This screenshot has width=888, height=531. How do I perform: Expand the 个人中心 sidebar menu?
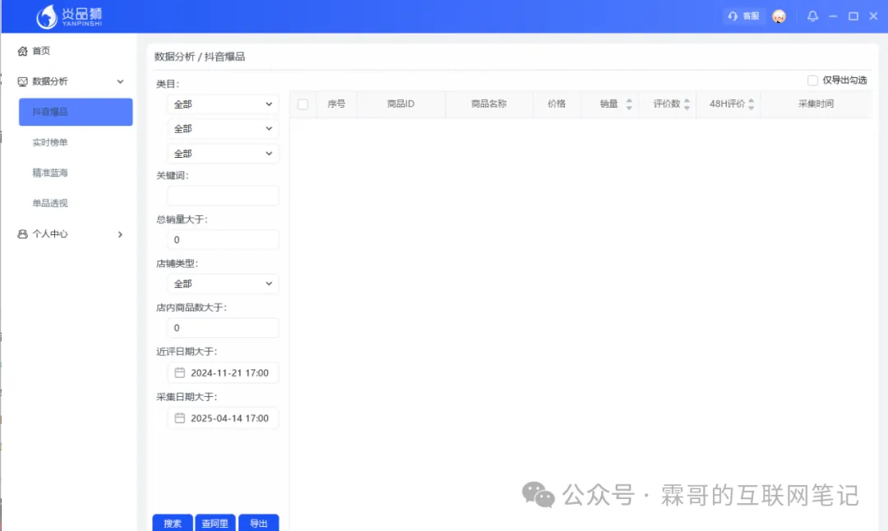point(71,234)
